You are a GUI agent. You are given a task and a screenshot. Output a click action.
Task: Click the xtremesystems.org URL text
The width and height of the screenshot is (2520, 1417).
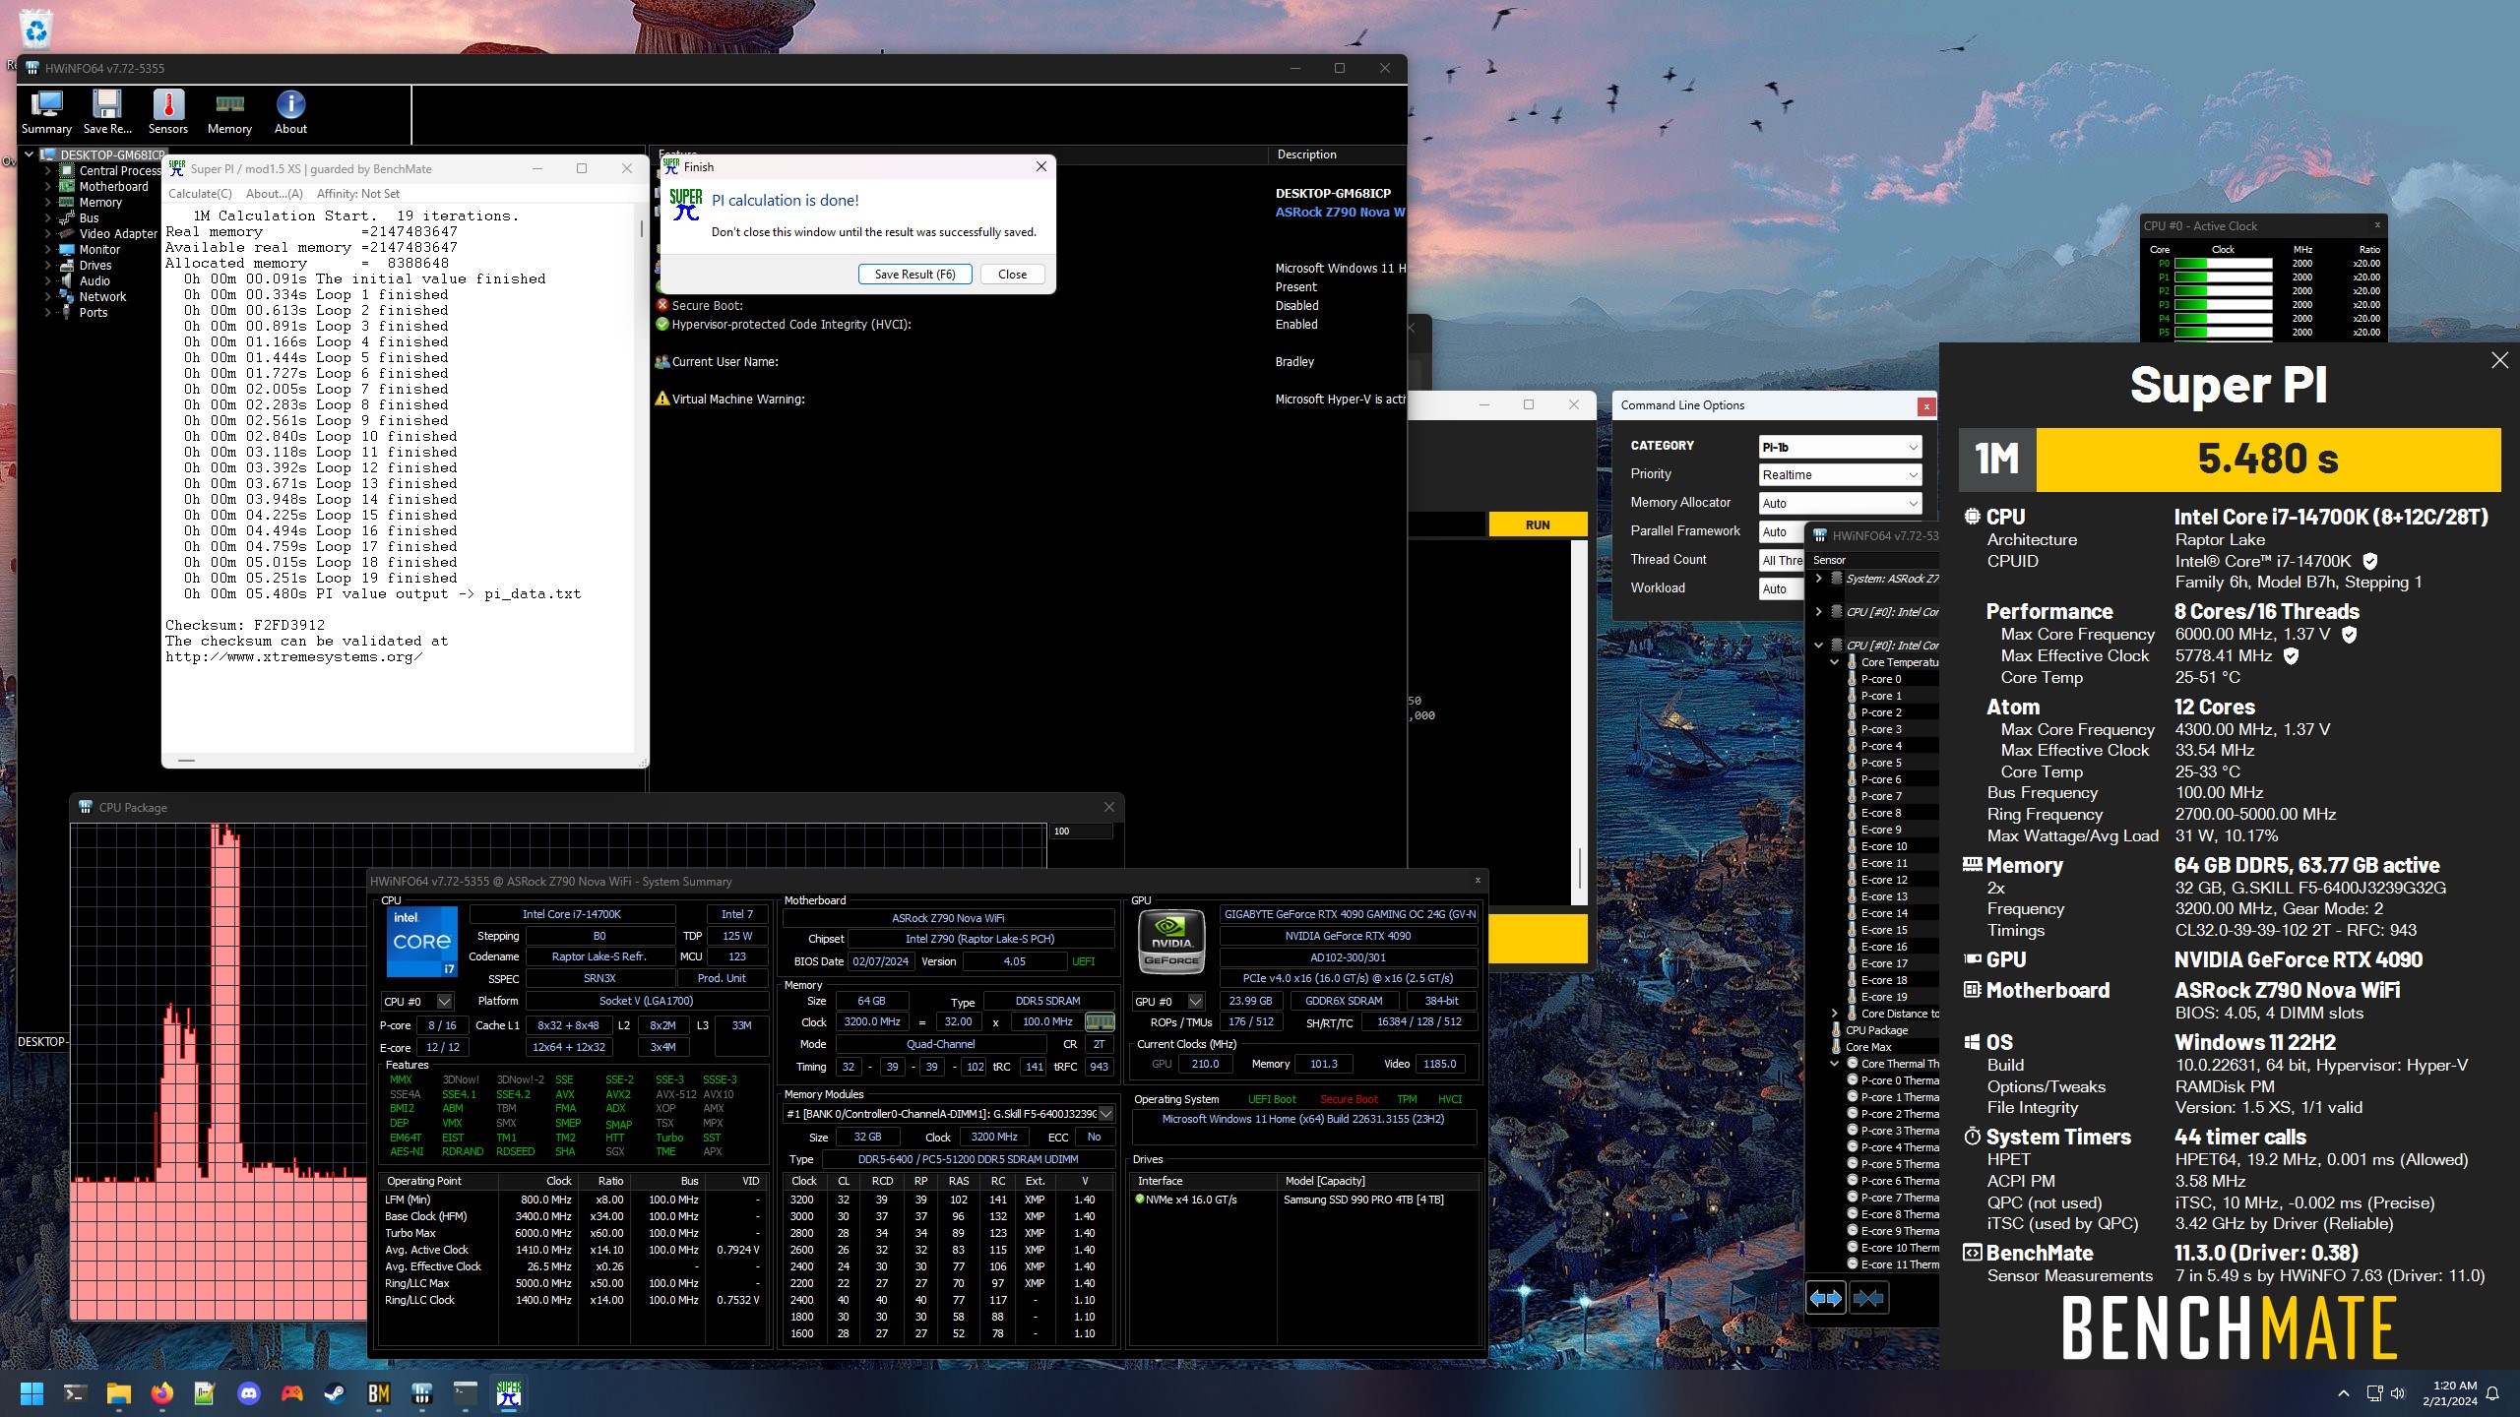coord(293,657)
